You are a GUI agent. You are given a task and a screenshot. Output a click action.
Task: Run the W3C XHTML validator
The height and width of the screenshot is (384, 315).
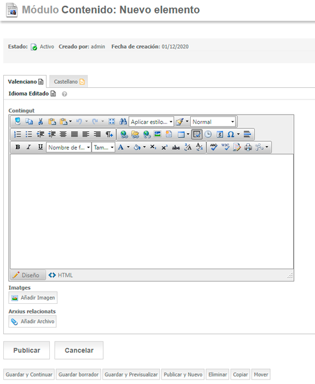tap(225, 147)
